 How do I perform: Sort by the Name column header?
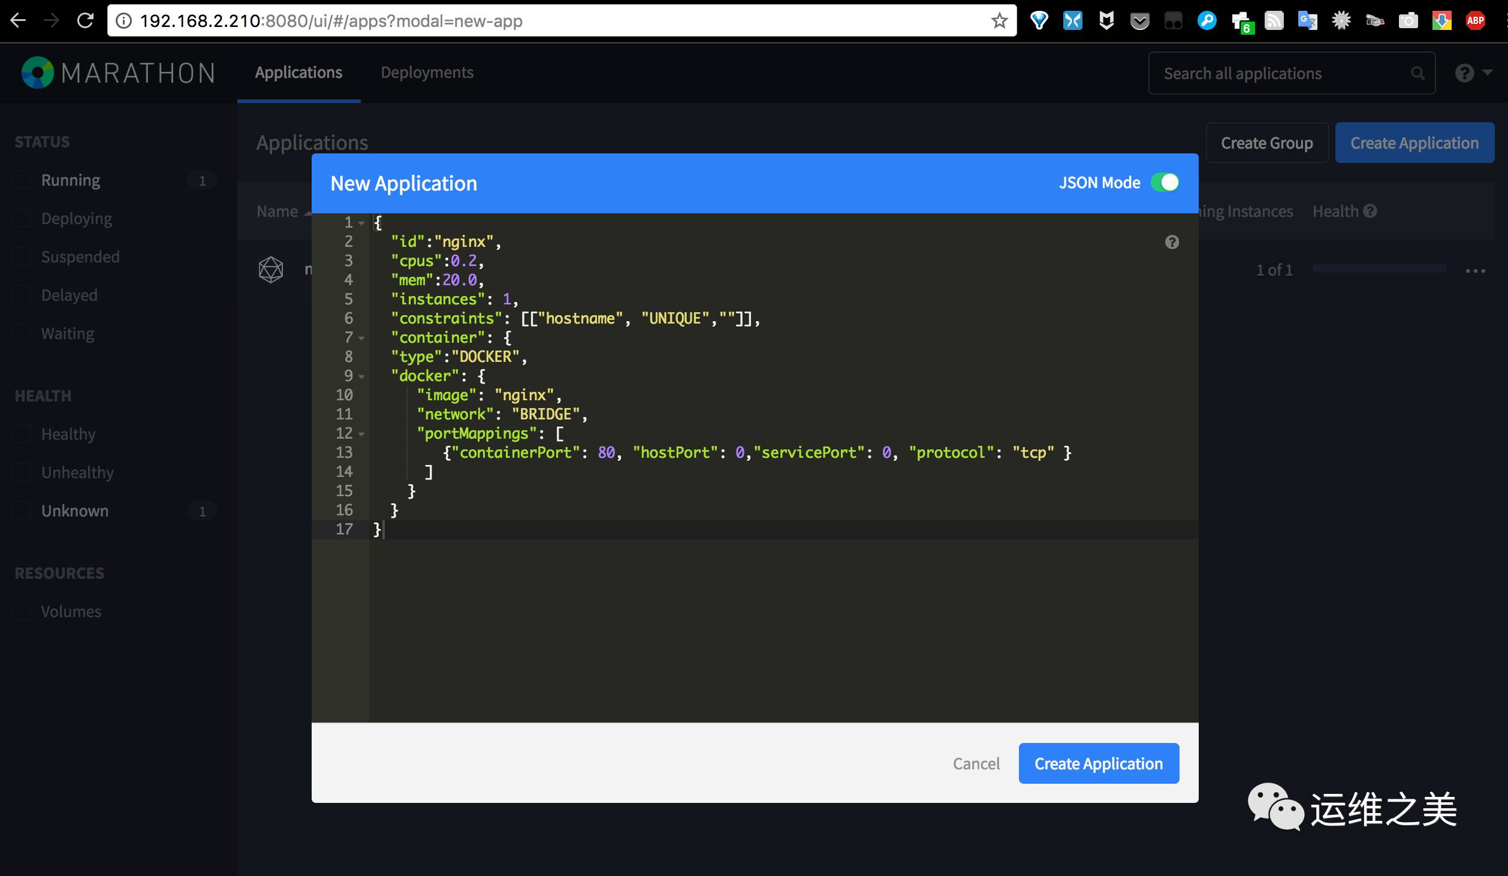coord(278,211)
